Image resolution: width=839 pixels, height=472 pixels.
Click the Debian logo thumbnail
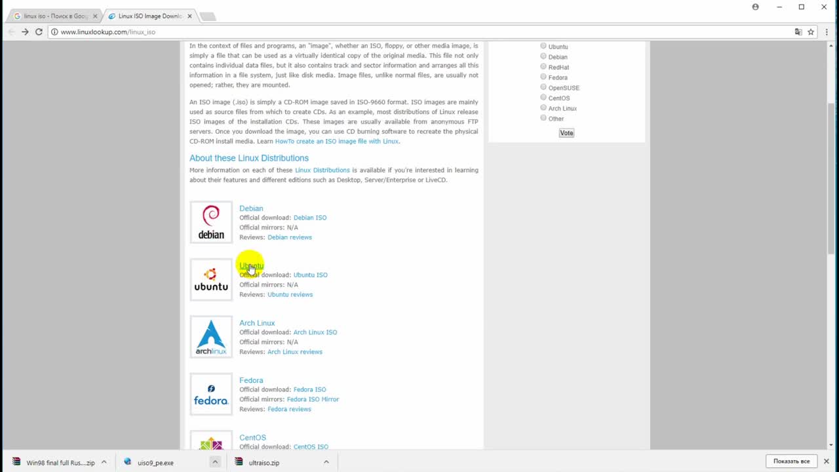coord(211,222)
